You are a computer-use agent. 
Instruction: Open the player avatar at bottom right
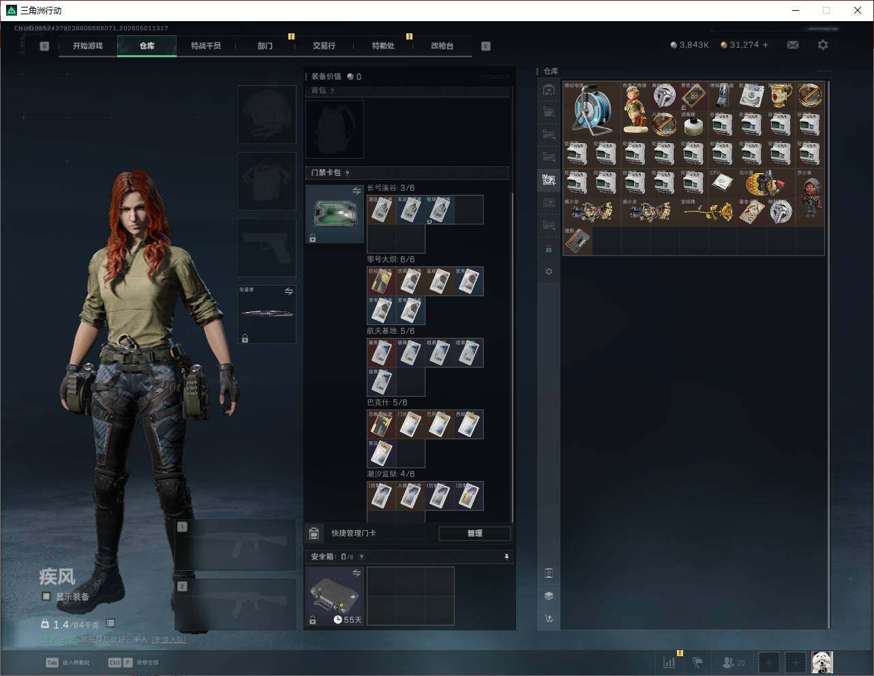822,662
